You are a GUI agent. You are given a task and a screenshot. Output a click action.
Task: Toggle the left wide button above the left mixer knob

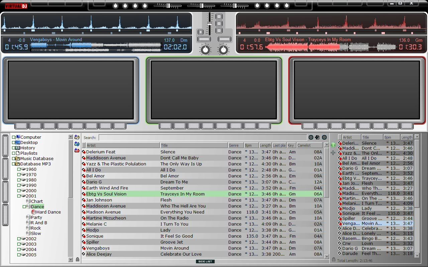coord(204,39)
